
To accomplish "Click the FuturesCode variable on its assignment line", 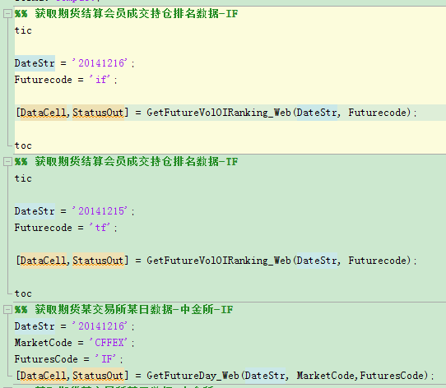I will point(46,359).
